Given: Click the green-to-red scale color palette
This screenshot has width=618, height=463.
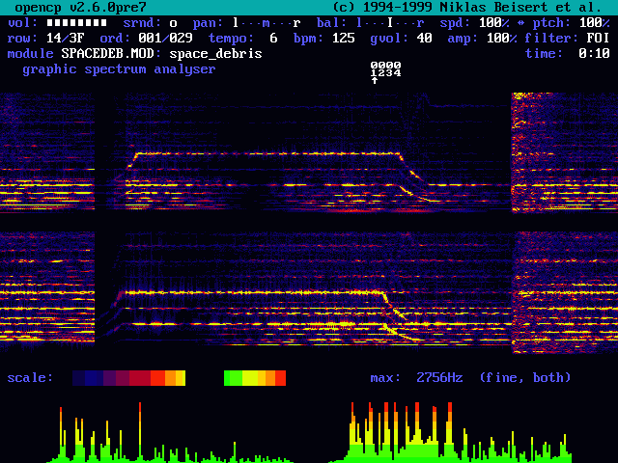Looking at the screenshot, I should pyautogui.click(x=255, y=378).
